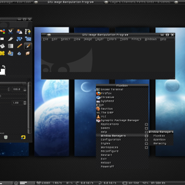Select the Crop tool knife icon

point(11,39)
